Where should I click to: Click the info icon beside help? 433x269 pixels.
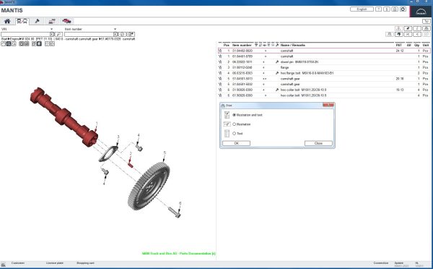(387, 9)
